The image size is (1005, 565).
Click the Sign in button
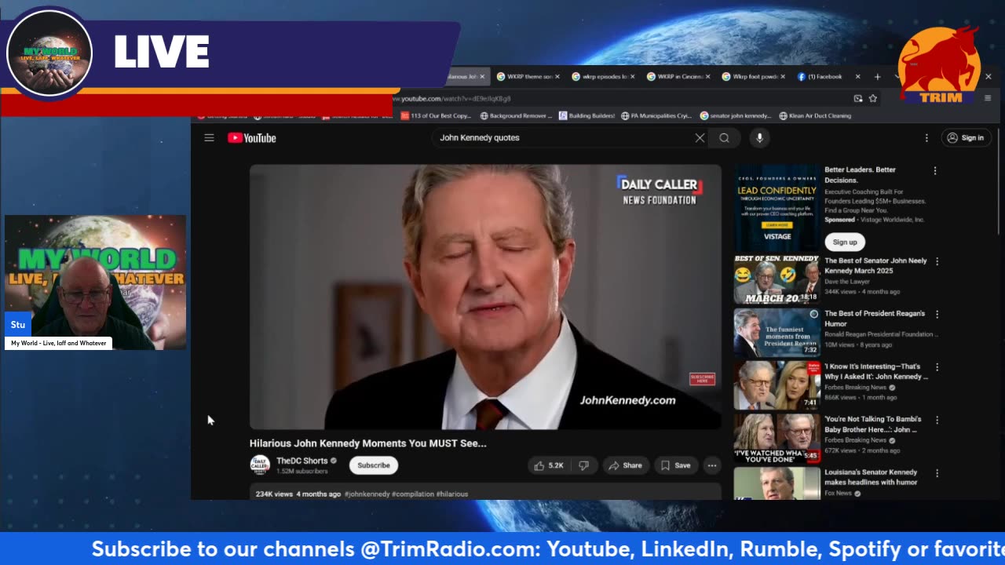point(966,138)
